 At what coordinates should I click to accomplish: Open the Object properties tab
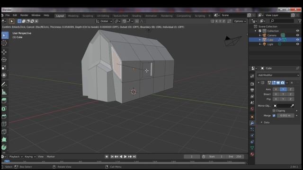click(252, 117)
